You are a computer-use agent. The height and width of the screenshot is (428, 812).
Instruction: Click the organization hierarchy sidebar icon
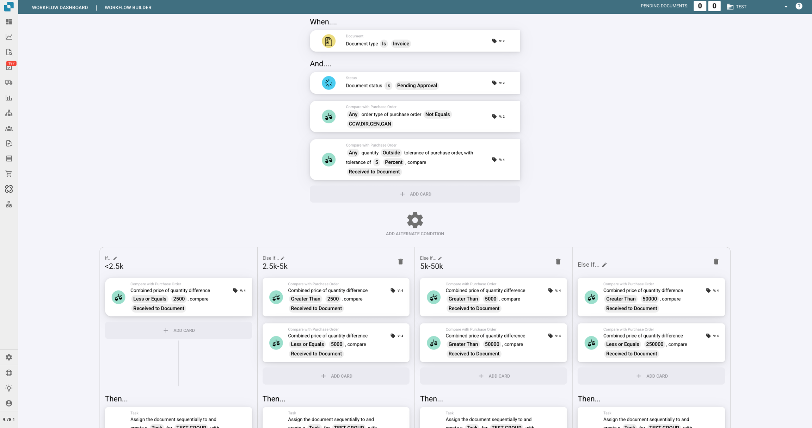pyautogui.click(x=9, y=113)
